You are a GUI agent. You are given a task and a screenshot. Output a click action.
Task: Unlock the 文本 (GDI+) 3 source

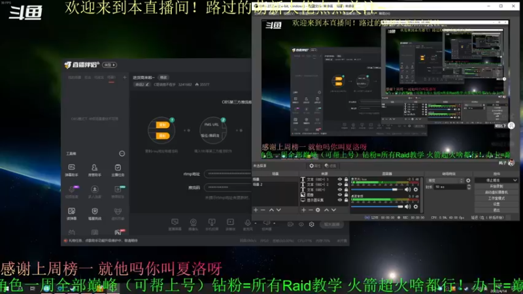(346, 179)
